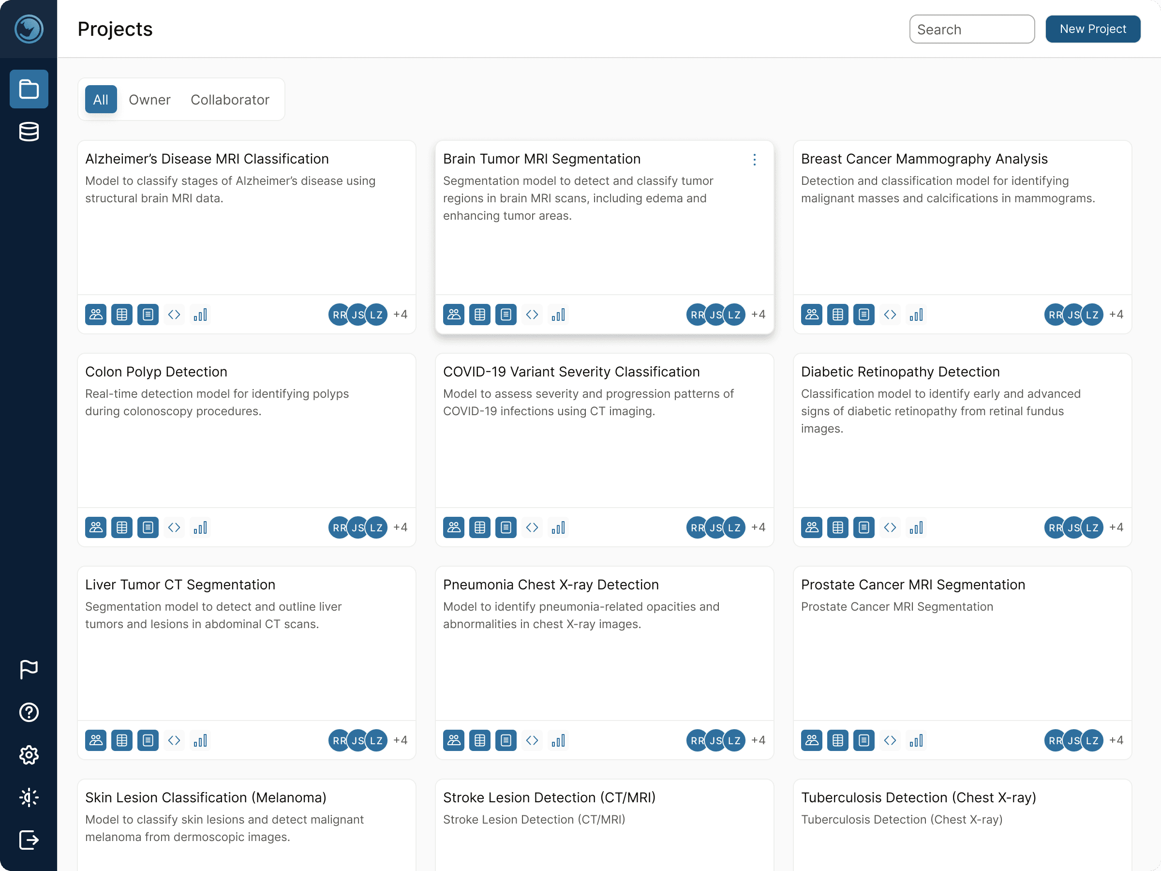Open the Pneumonia Chest X-ray Detection project title
This screenshot has height=871, width=1161.
[x=551, y=585]
